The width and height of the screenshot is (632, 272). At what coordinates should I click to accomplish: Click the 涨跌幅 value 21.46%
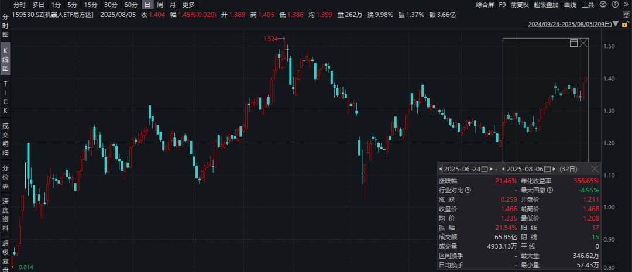pyautogui.click(x=506, y=181)
